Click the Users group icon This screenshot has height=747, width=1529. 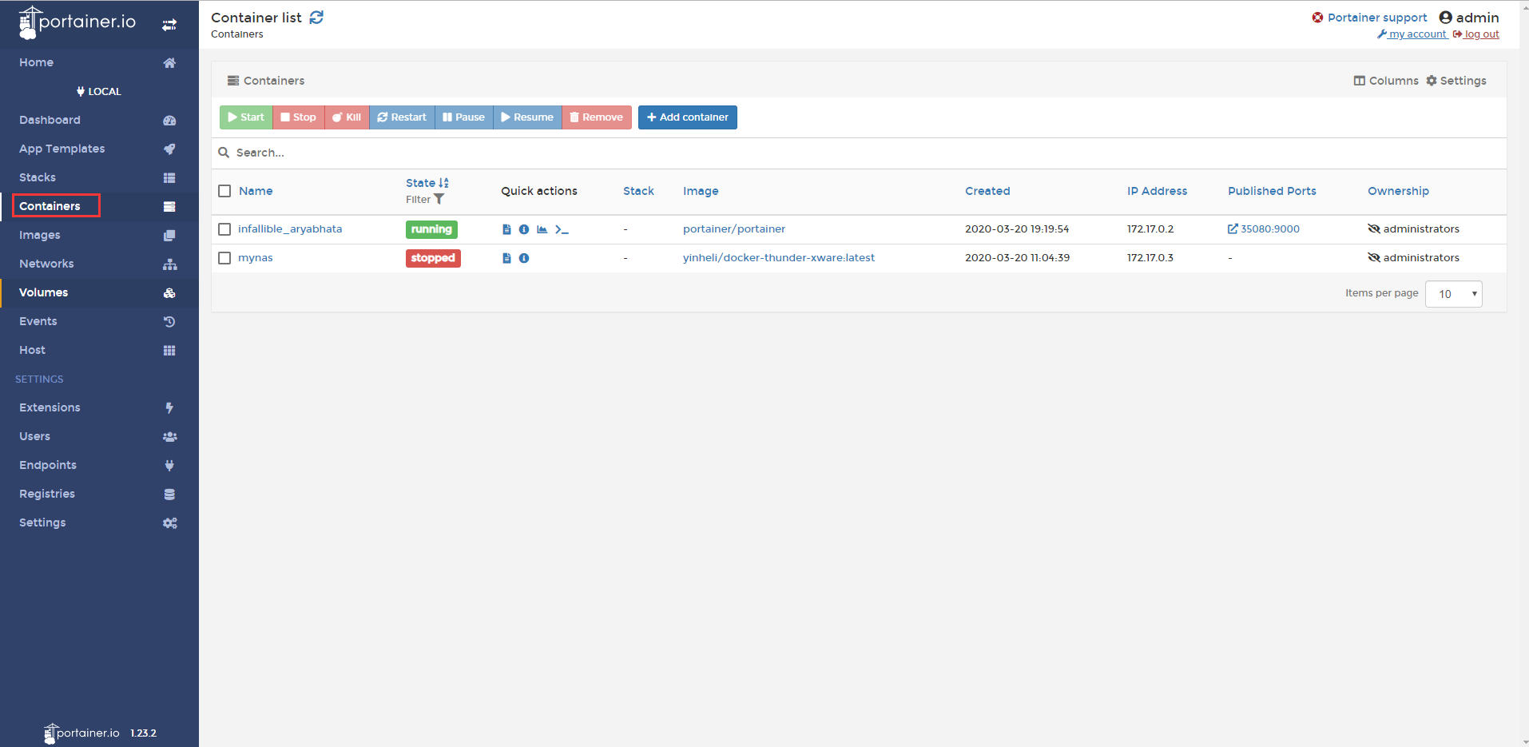pos(169,436)
